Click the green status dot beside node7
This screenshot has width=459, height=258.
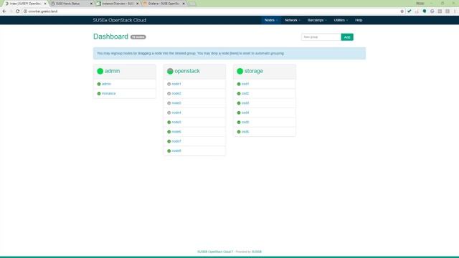coord(169,141)
